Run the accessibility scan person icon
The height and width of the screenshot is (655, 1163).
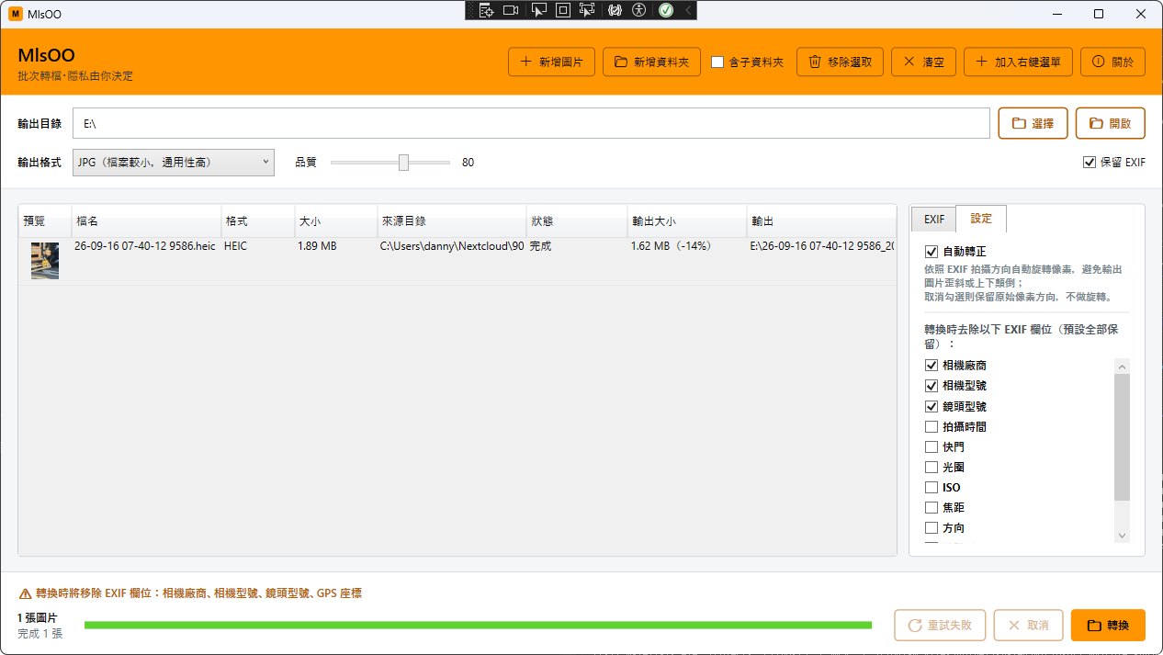(640, 10)
